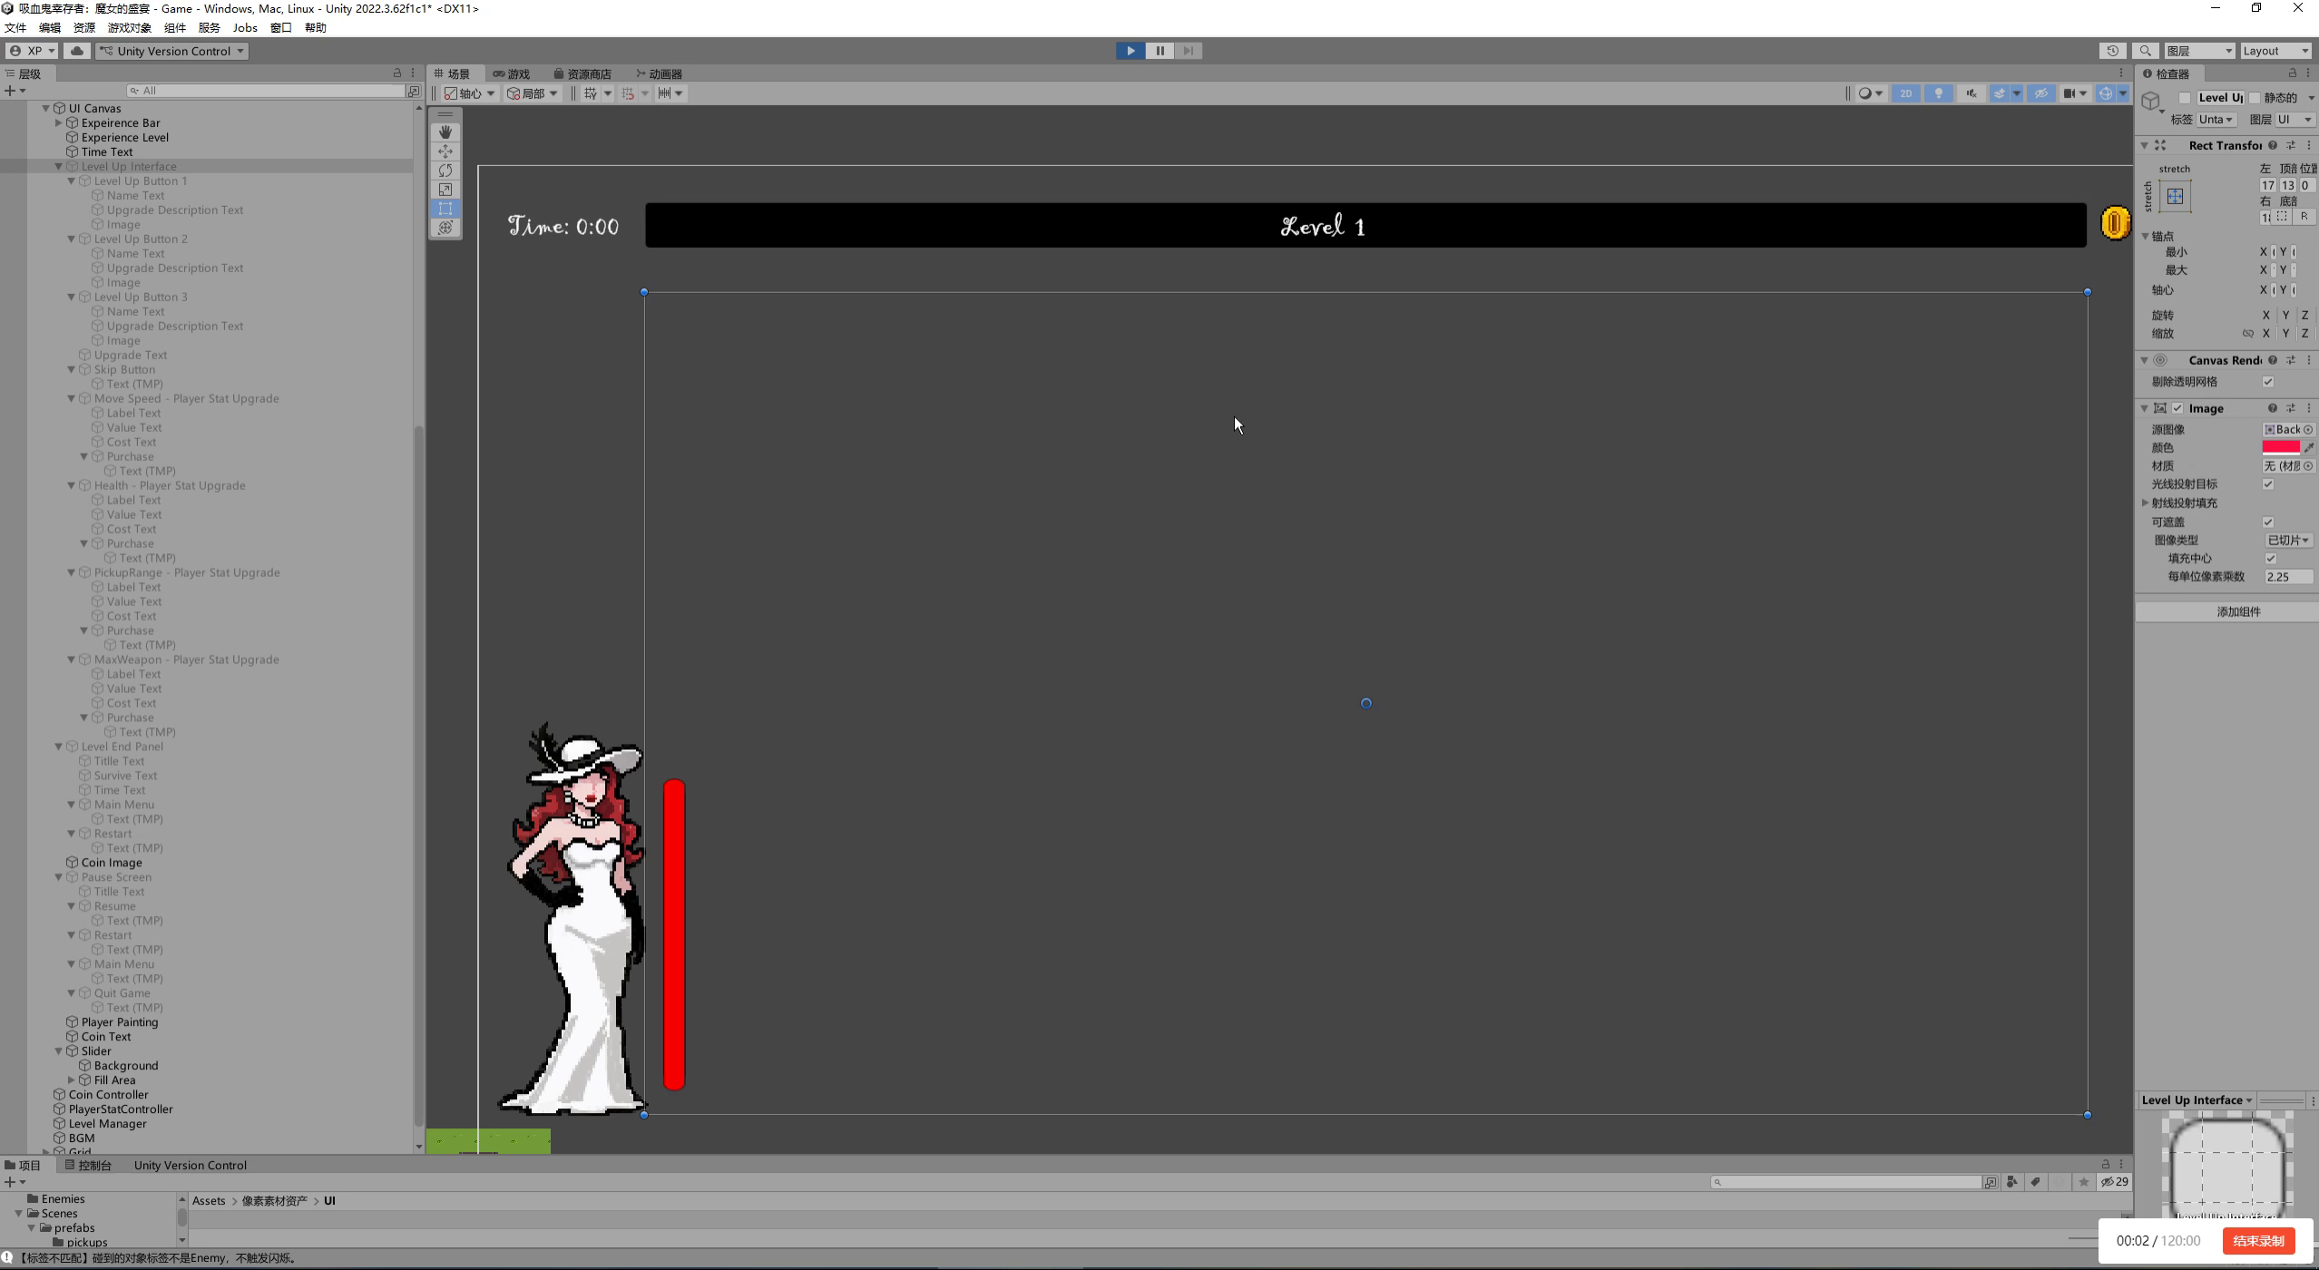Viewport: 2319px width, 1270px height.
Task: Collapse Level Up Interface in hierarchy
Action: 59,167
